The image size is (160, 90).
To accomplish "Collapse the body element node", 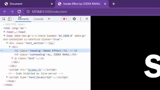I will 4,35.
